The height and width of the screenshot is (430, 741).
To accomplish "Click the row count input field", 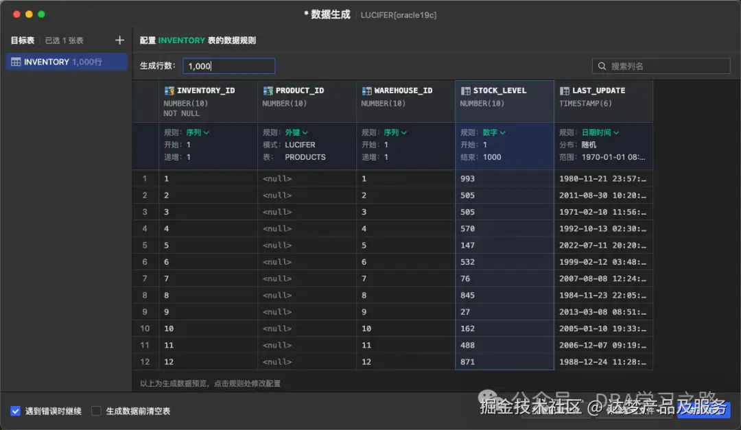I will [228, 66].
